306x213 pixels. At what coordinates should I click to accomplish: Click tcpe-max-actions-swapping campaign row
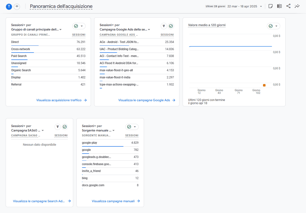point(137,85)
